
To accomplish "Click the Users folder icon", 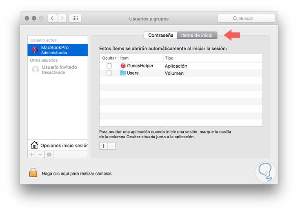I will point(123,73).
